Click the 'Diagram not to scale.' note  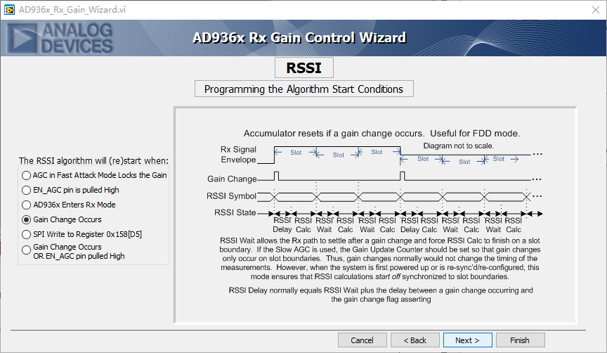(458, 146)
